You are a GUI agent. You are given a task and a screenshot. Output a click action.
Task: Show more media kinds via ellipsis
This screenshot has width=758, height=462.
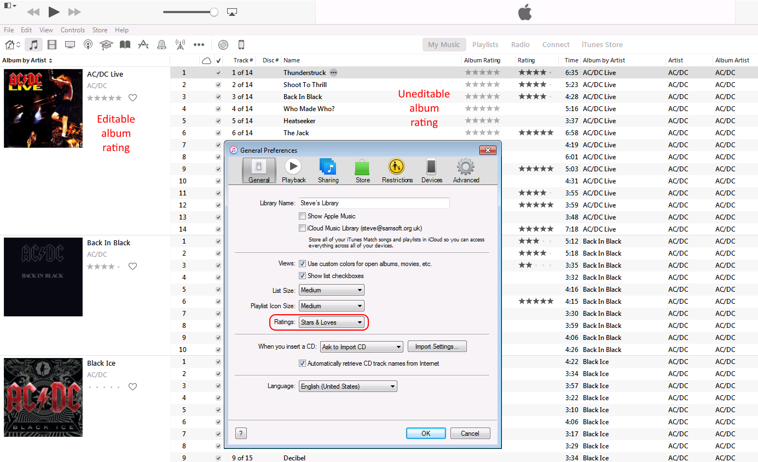[199, 45]
